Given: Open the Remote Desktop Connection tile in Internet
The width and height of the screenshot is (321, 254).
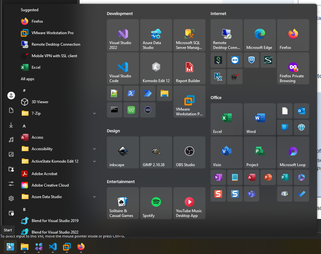Looking at the screenshot, I should point(226,35).
